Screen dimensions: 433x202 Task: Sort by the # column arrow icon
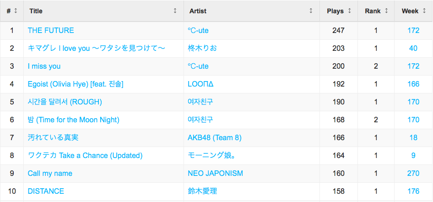click(x=16, y=11)
